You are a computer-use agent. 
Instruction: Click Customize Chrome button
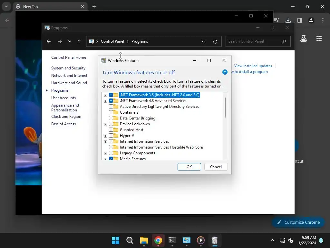pos(298,222)
